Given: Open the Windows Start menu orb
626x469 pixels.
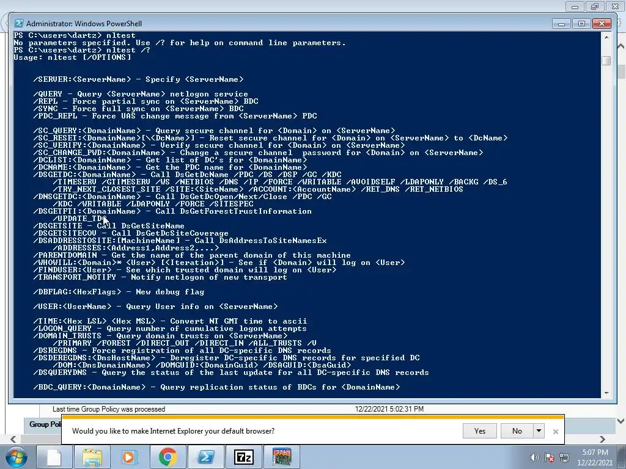Looking at the screenshot, I should click(17, 457).
